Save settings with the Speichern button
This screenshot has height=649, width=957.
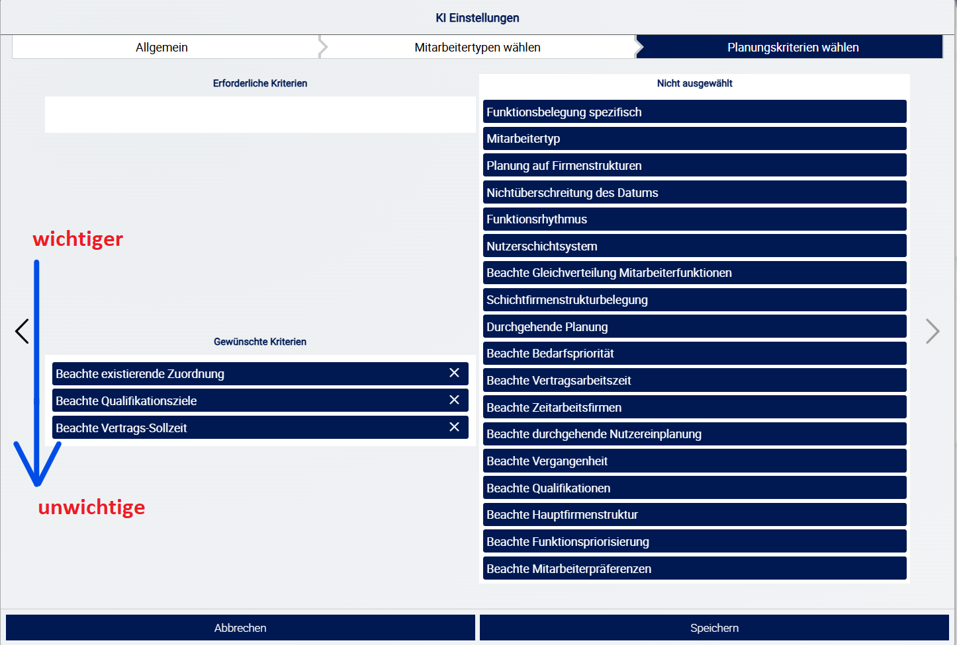[x=714, y=628]
